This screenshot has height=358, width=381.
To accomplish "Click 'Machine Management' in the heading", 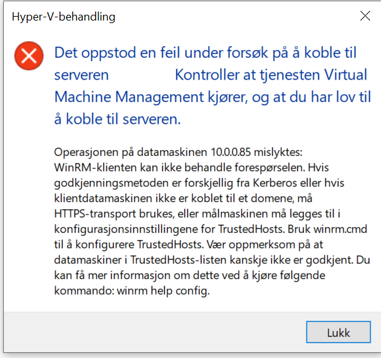I will pyautogui.click(x=129, y=97).
